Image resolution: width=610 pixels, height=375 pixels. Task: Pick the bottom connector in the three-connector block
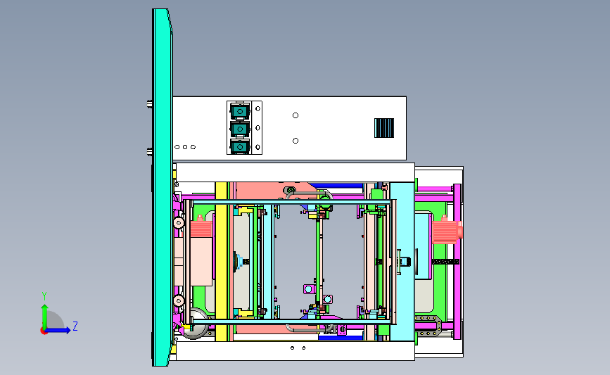(x=240, y=146)
